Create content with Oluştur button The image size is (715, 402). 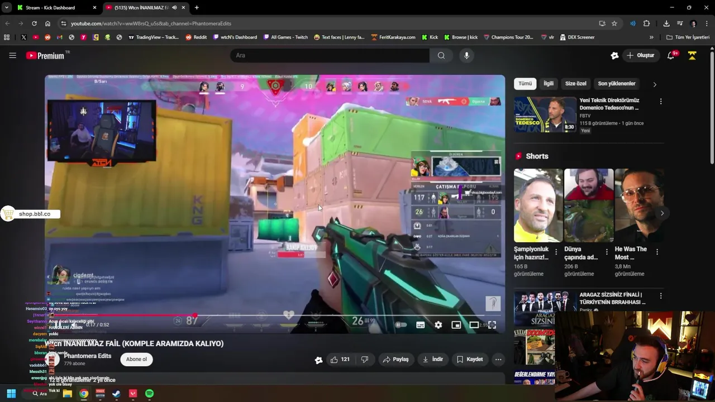pyautogui.click(x=641, y=55)
